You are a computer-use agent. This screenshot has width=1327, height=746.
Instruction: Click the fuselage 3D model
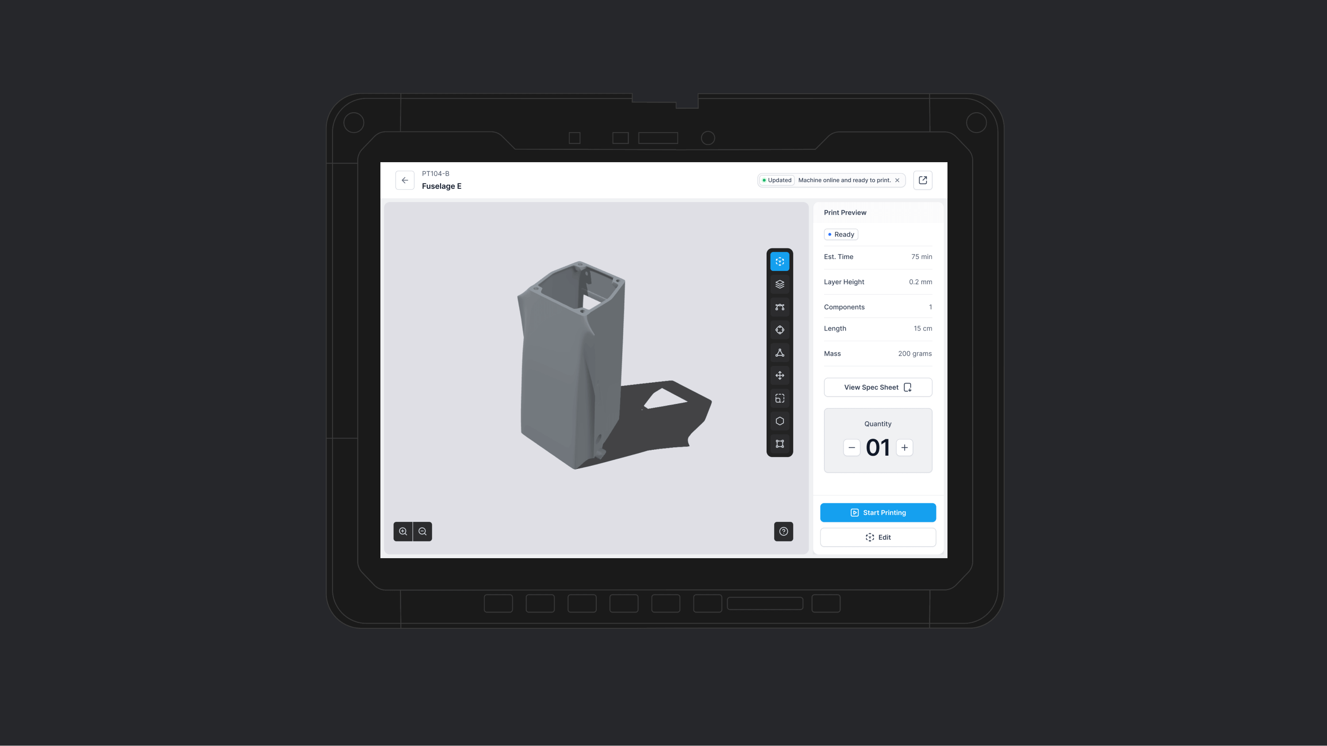(572, 365)
